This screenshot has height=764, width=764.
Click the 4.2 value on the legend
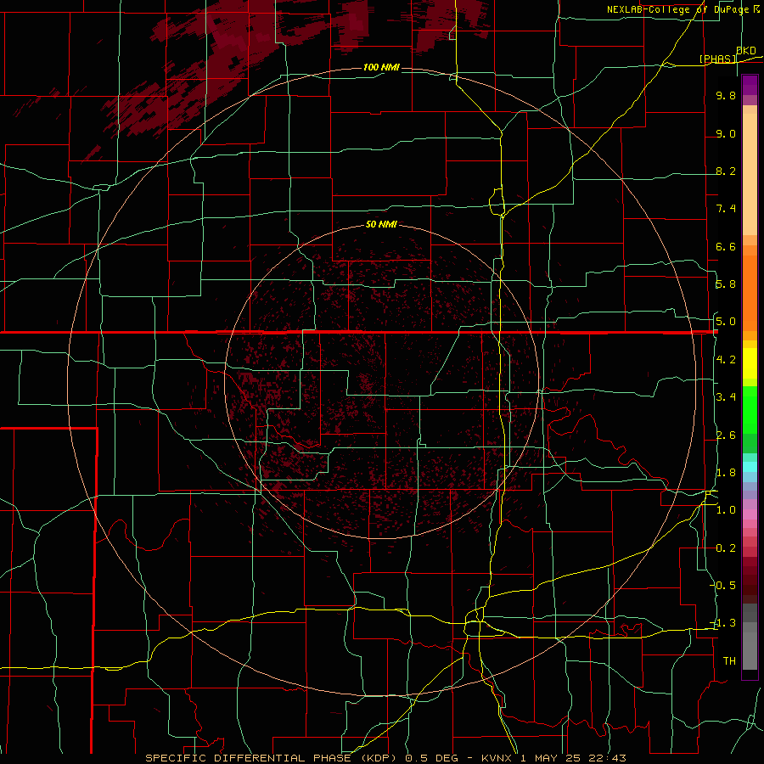(726, 360)
